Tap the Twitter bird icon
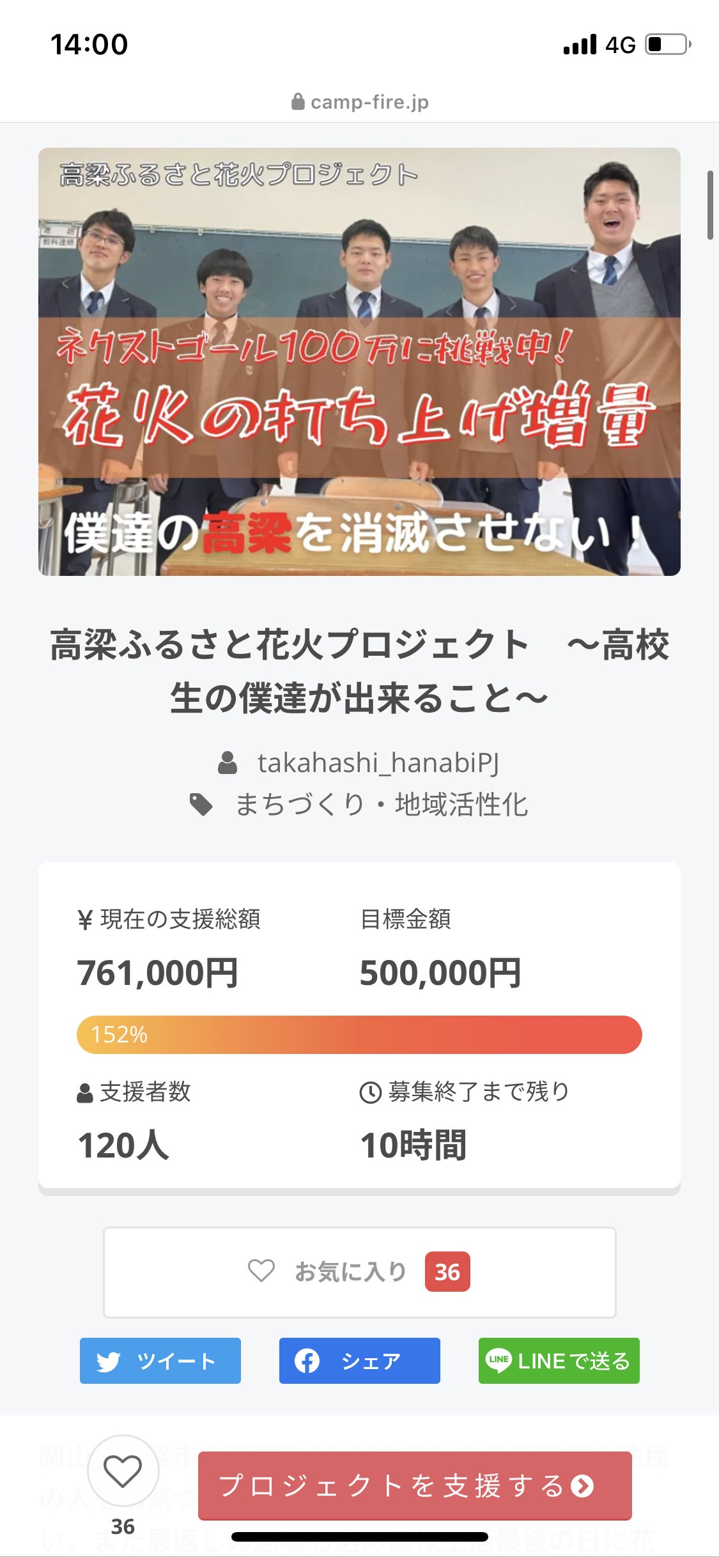Screen dimensions: 719x1557 click(x=108, y=1361)
